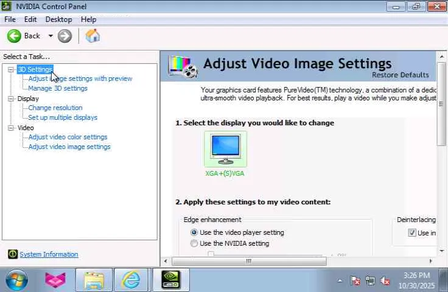
Task: Click the vertical scrollbar down arrow
Action: 441,251
